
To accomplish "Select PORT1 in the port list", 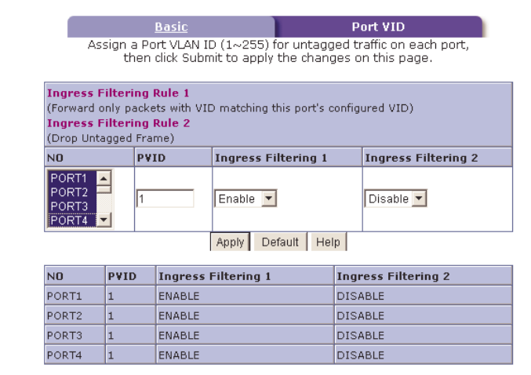I will [68, 178].
